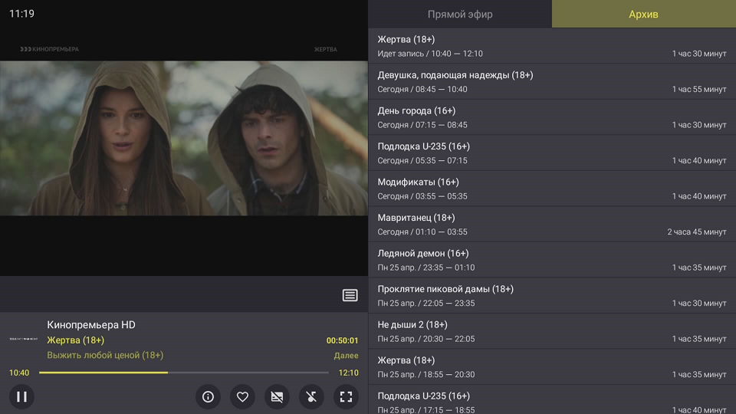Enter fullscreen mode

[x=346, y=396]
